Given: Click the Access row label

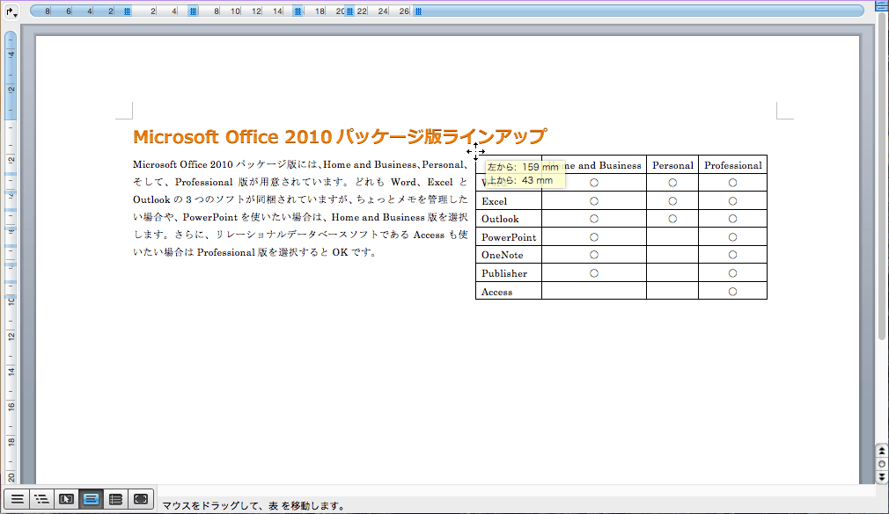Looking at the screenshot, I should pyautogui.click(x=496, y=292).
